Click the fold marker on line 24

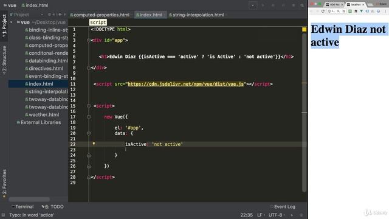[x=89, y=156]
